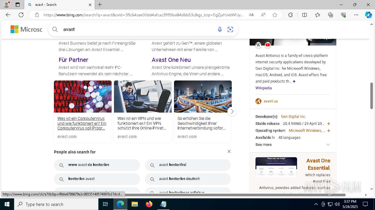Open Microsoft Windows link

click(x=307, y=131)
